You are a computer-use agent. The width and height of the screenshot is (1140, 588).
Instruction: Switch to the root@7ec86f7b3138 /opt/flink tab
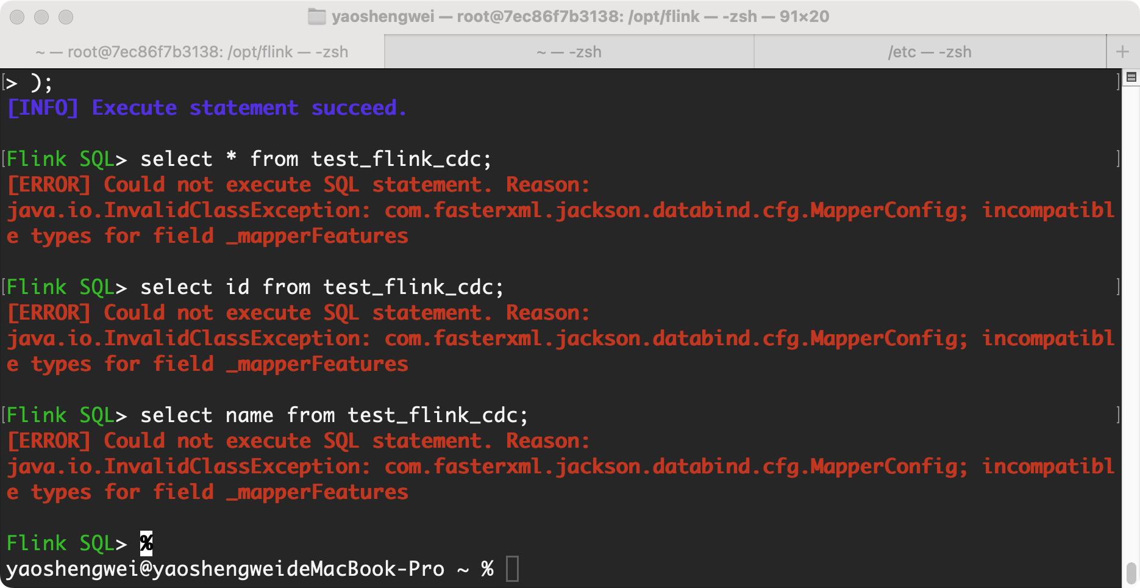point(192,52)
